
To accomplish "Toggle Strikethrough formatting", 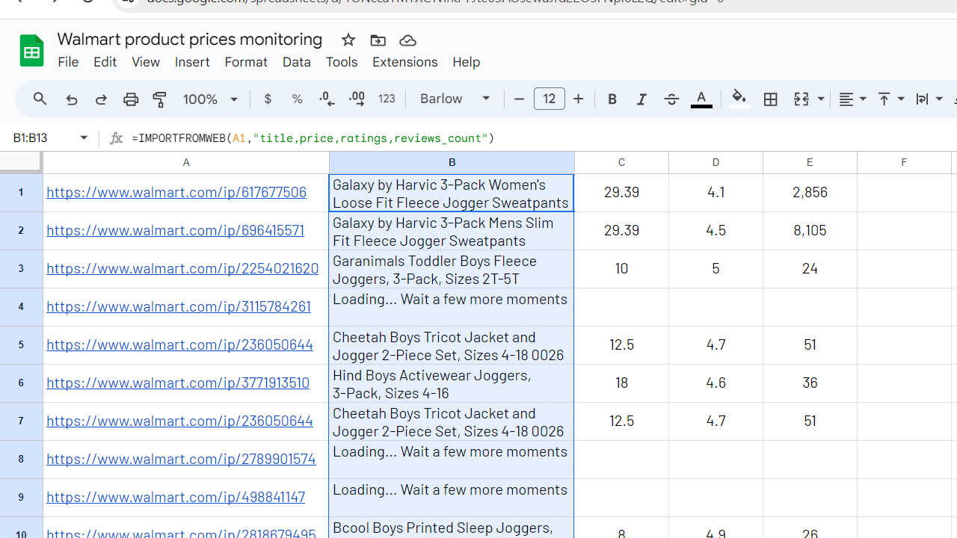I will click(x=671, y=99).
